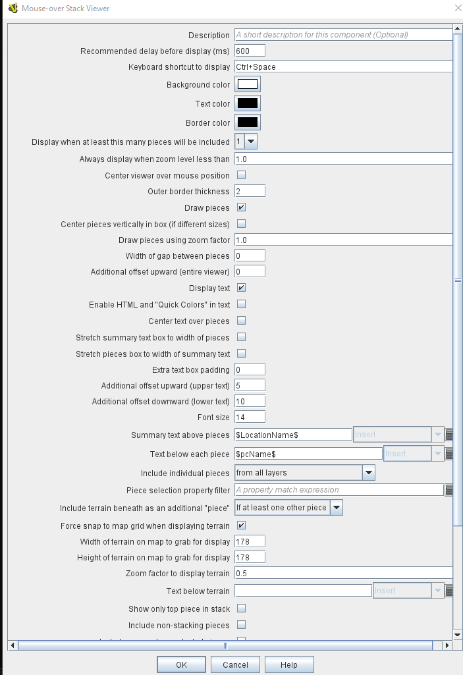Click horizontal scrollbar left arrow
463x675 pixels.
(x=13, y=645)
